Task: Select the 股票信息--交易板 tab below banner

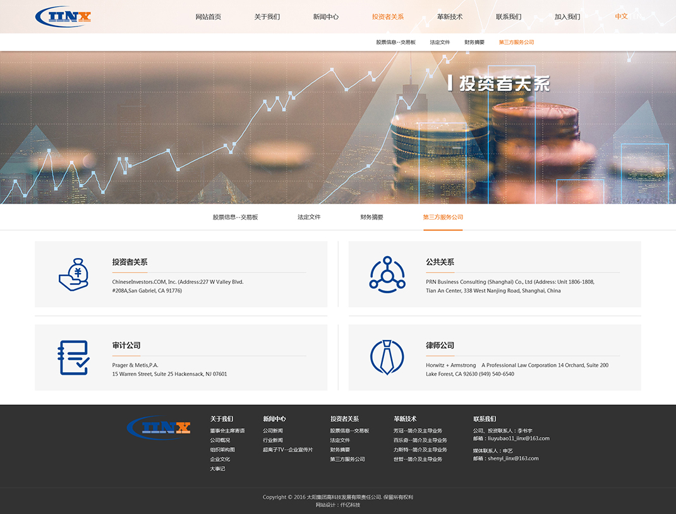Action: (x=235, y=217)
